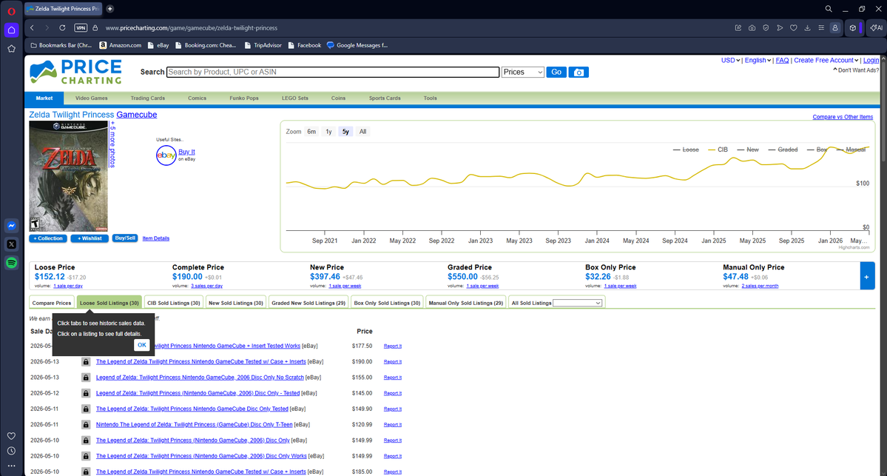
Task: Open Spotify in the Opera sidebar
Action: click(x=11, y=263)
